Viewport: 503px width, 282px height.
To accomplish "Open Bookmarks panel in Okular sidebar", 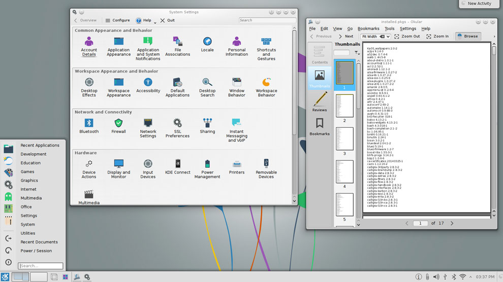I will click(x=320, y=127).
